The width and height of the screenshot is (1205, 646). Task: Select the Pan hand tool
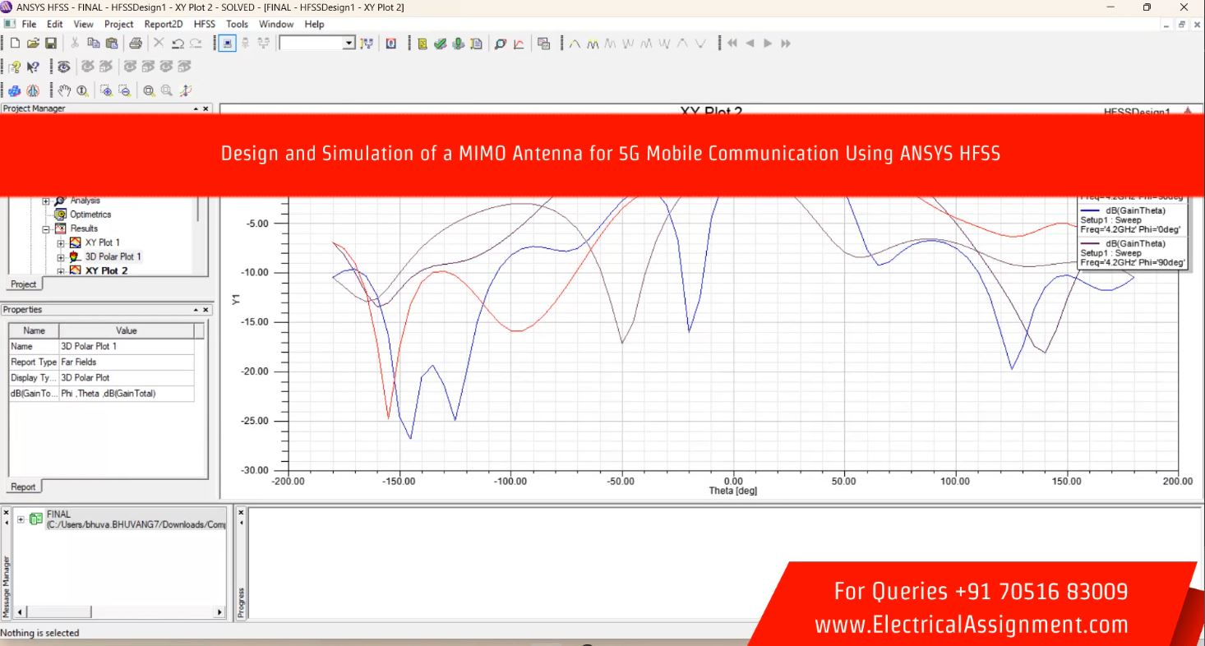pos(65,91)
